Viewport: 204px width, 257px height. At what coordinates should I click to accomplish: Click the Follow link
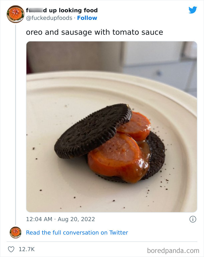coord(87,18)
